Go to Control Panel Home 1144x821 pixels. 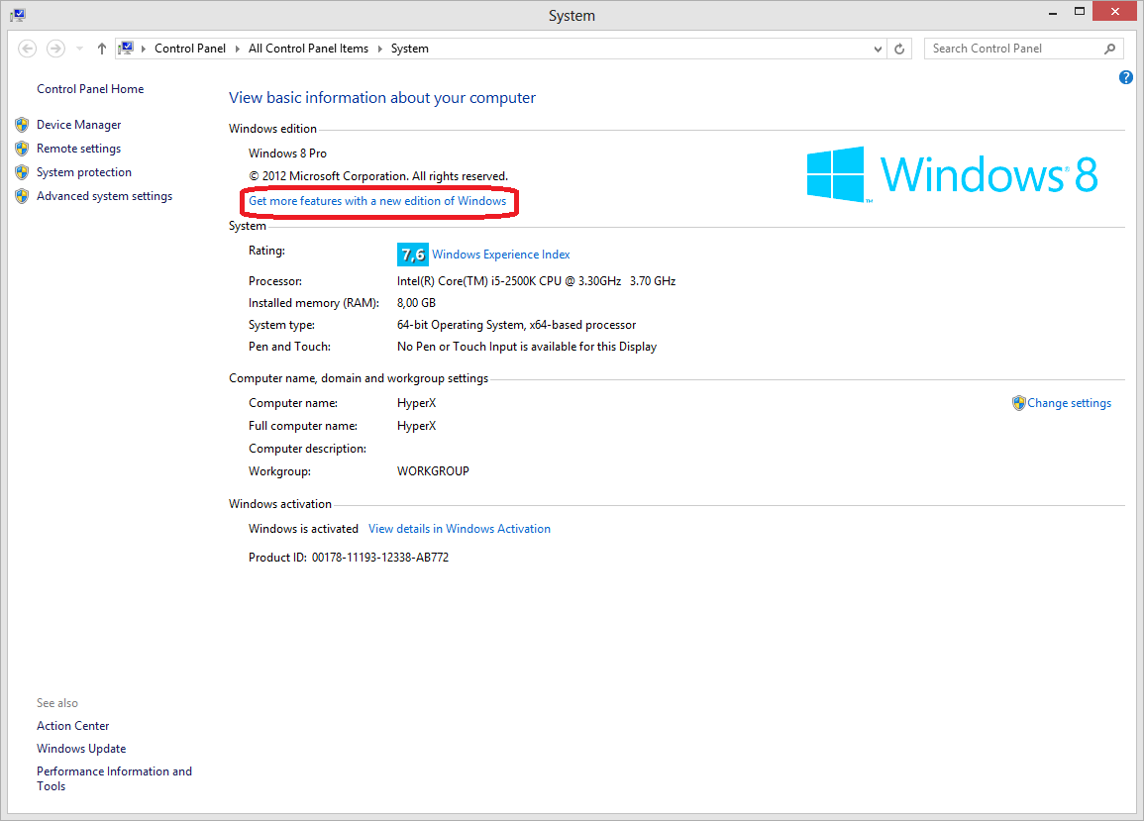(x=90, y=88)
